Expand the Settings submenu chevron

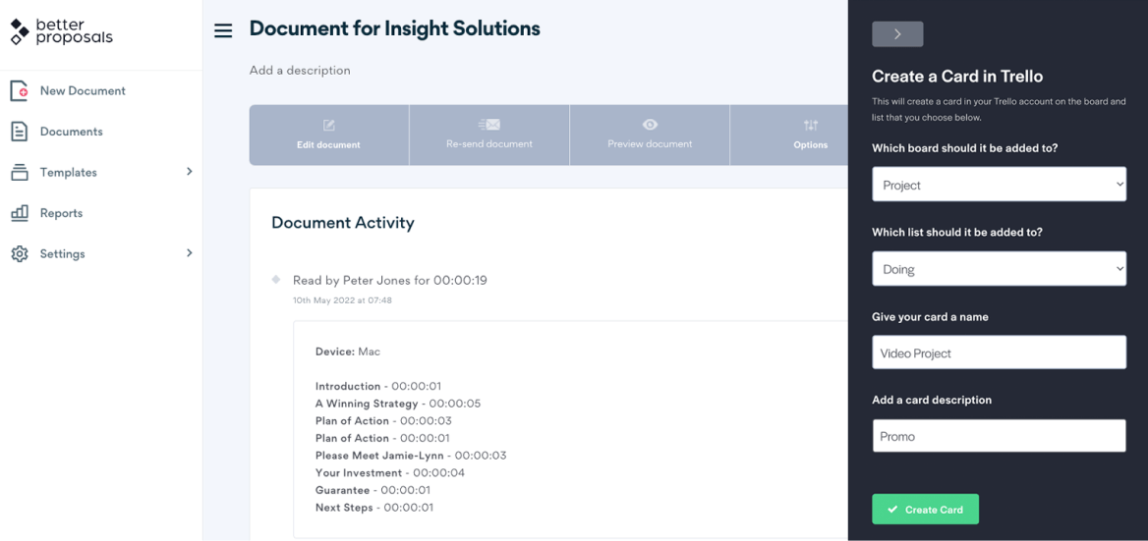189,253
